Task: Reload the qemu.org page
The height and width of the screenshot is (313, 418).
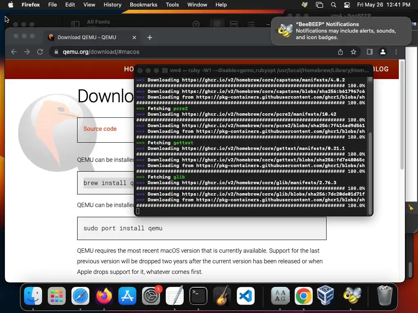Action: (x=40, y=52)
